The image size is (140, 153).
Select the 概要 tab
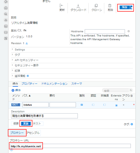(x=16, y=124)
